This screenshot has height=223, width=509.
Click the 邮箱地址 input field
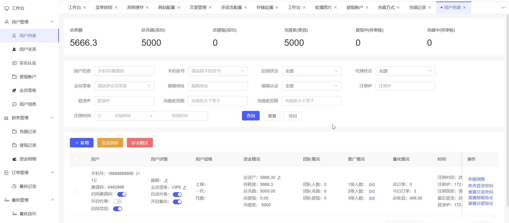point(218,86)
